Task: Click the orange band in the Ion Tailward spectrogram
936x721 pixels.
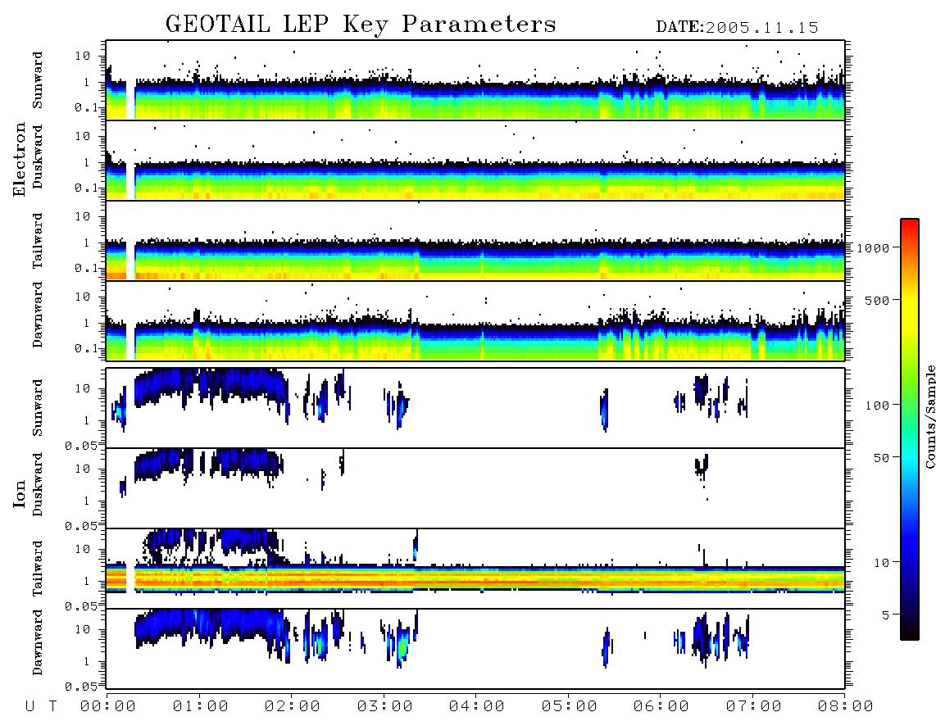Action: [475, 579]
